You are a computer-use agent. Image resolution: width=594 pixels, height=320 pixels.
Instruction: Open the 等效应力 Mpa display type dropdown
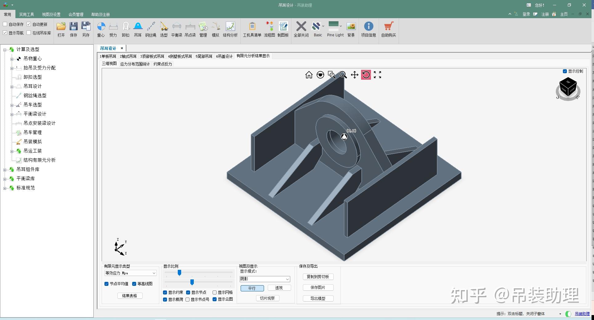(x=130, y=273)
